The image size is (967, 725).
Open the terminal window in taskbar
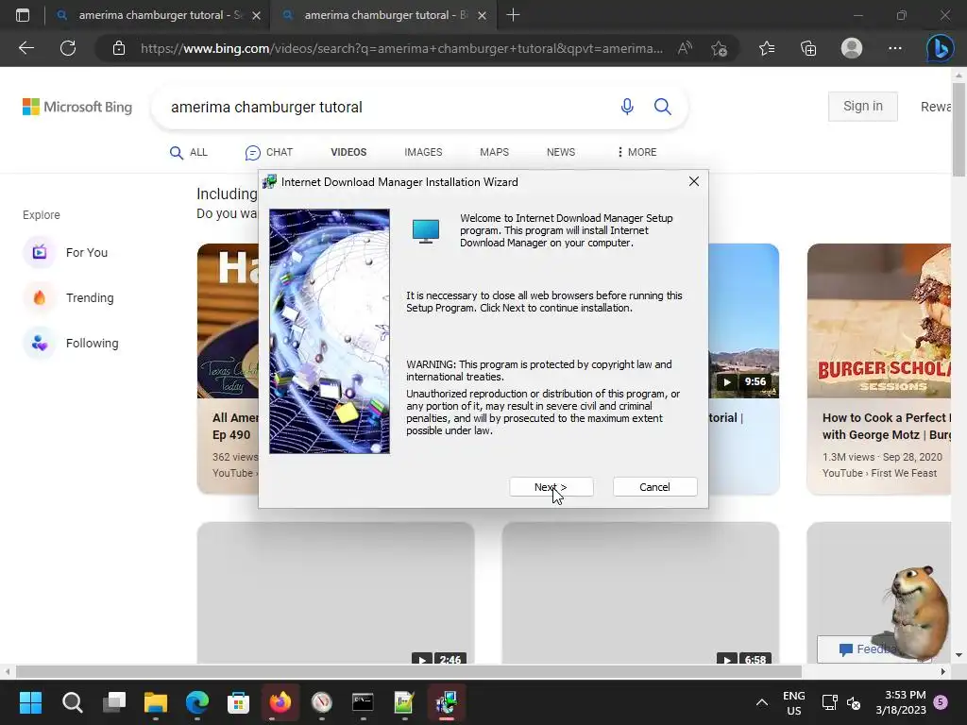point(363,702)
